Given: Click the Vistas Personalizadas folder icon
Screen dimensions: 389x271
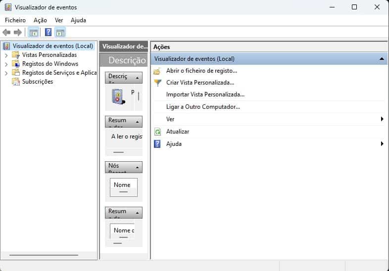Looking at the screenshot, I should point(16,55).
